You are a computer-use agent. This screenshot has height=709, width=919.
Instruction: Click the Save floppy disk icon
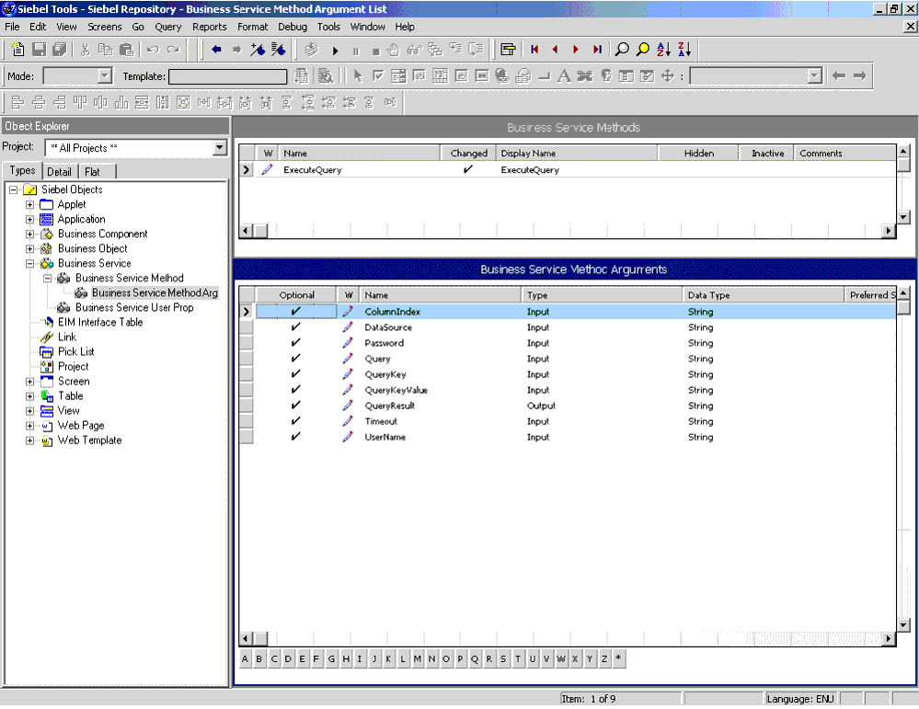point(39,50)
